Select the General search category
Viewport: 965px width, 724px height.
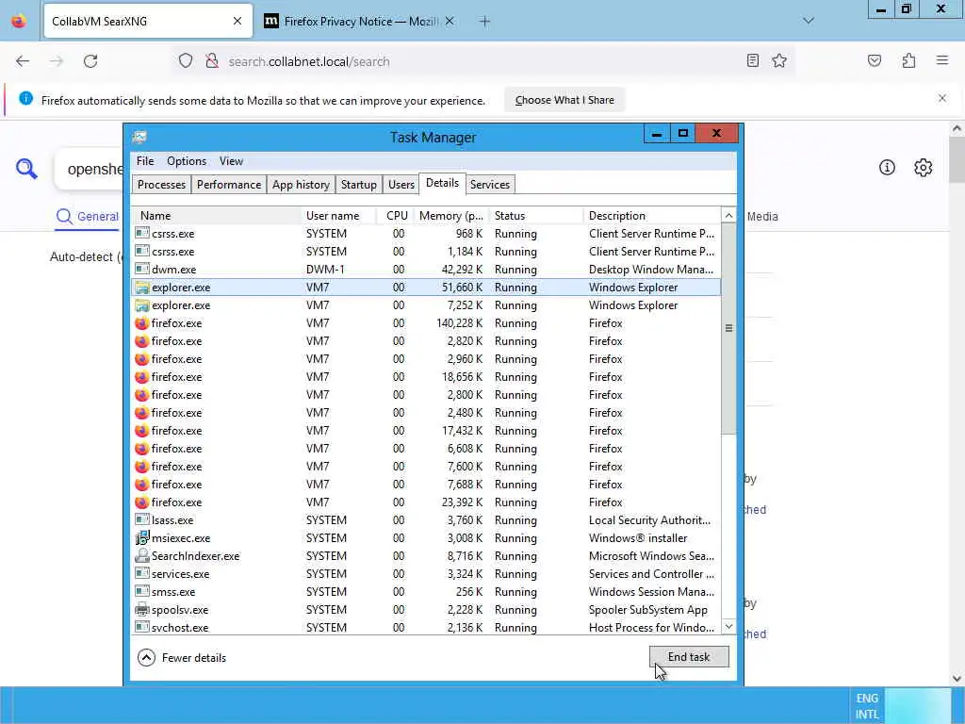tap(88, 217)
